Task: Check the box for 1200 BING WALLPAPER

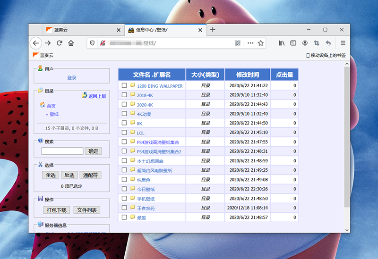Action: [x=124, y=86]
